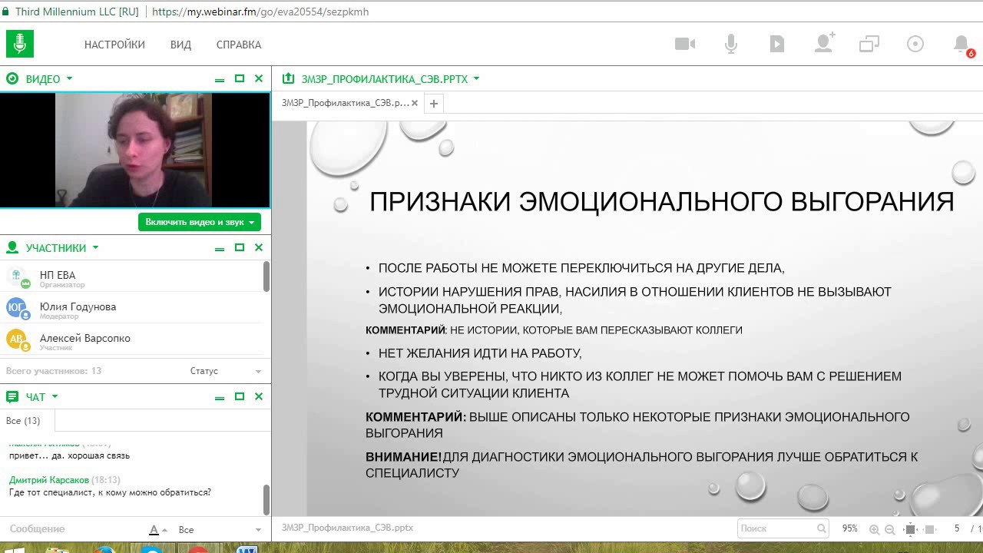Screen dimensions: 983x553
Task: Expand the ВИДЕО panel dropdown
Action: [69, 78]
